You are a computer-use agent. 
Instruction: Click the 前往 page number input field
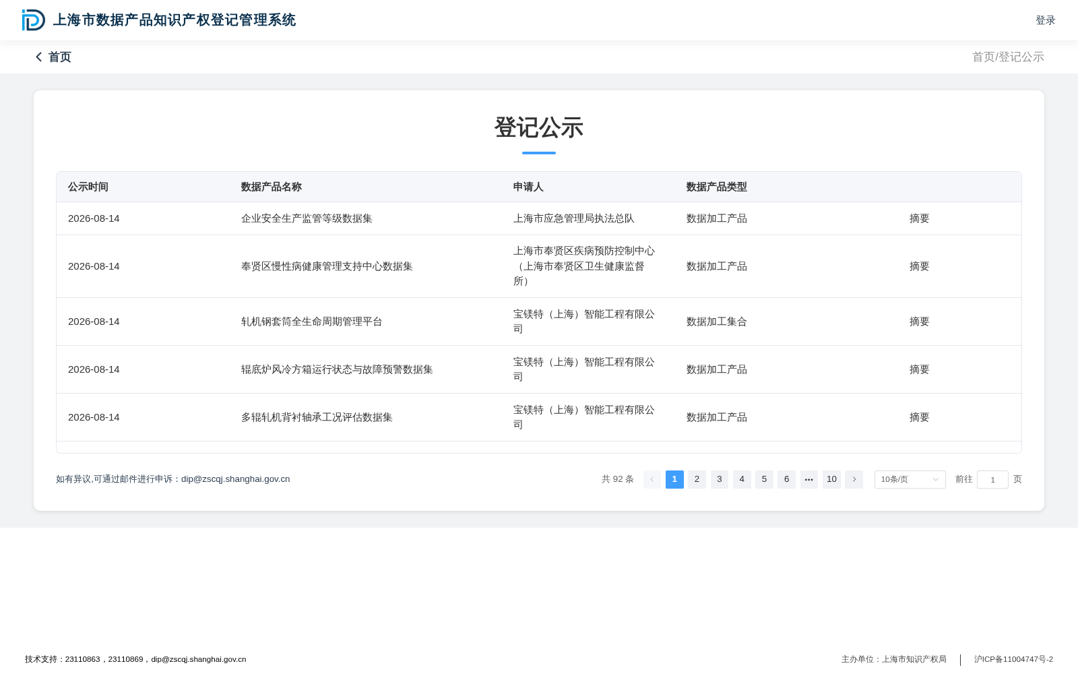click(x=992, y=479)
